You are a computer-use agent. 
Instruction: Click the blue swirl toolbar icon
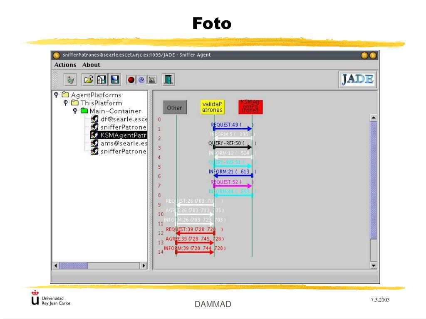(x=141, y=80)
